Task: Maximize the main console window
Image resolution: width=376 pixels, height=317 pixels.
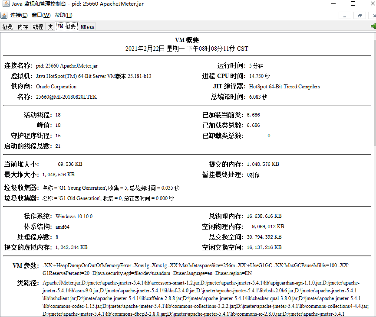Action: [x=353, y=3]
